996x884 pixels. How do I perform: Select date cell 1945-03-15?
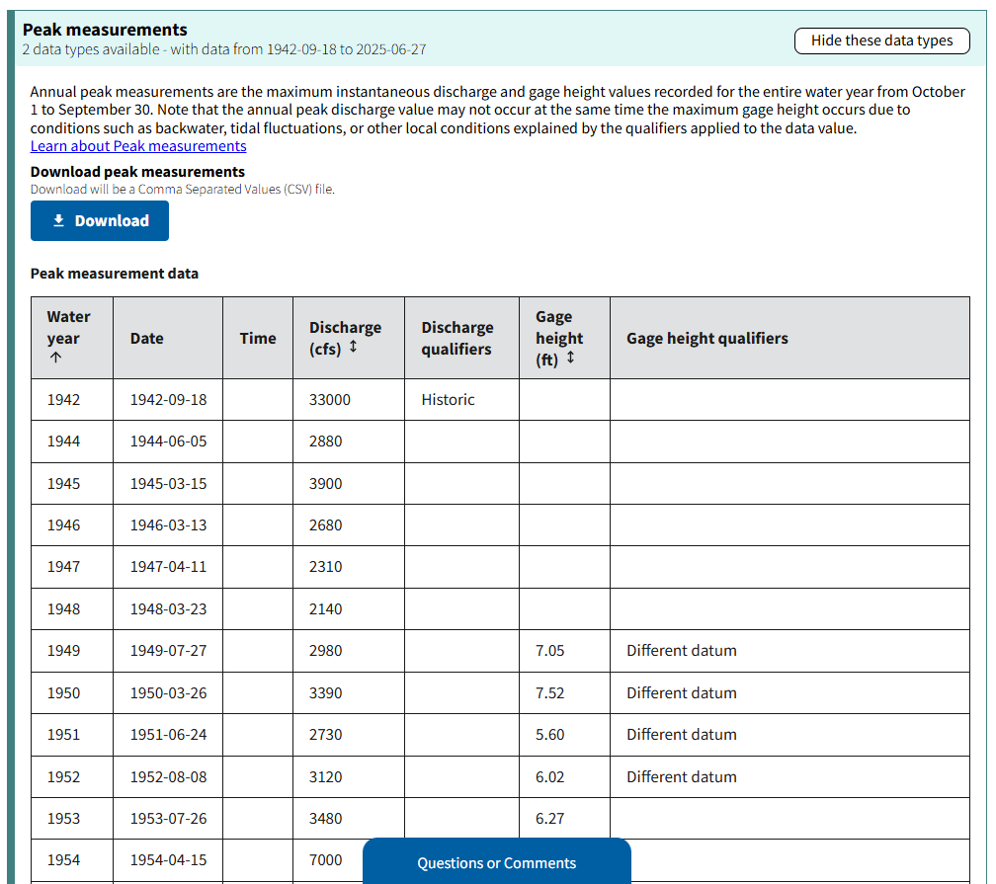click(168, 483)
